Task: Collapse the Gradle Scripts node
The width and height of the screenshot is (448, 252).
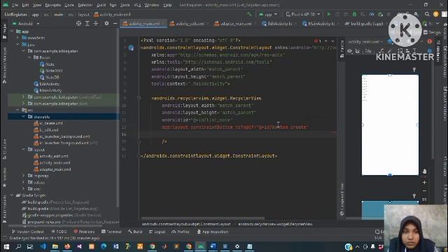Action: pos(12,195)
